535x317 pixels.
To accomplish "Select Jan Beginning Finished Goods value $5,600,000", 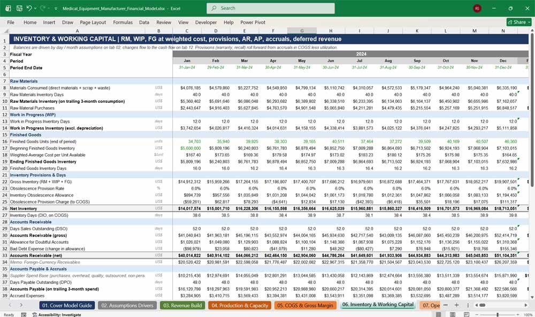I will pyautogui.click(x=187, y=148).
